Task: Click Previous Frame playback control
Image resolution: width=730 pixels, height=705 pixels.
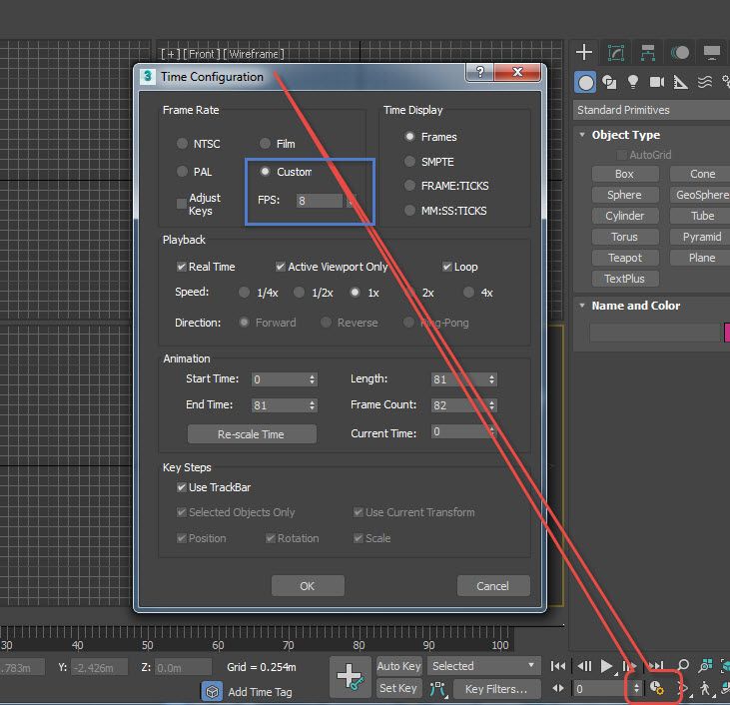Action: [584, 666]
